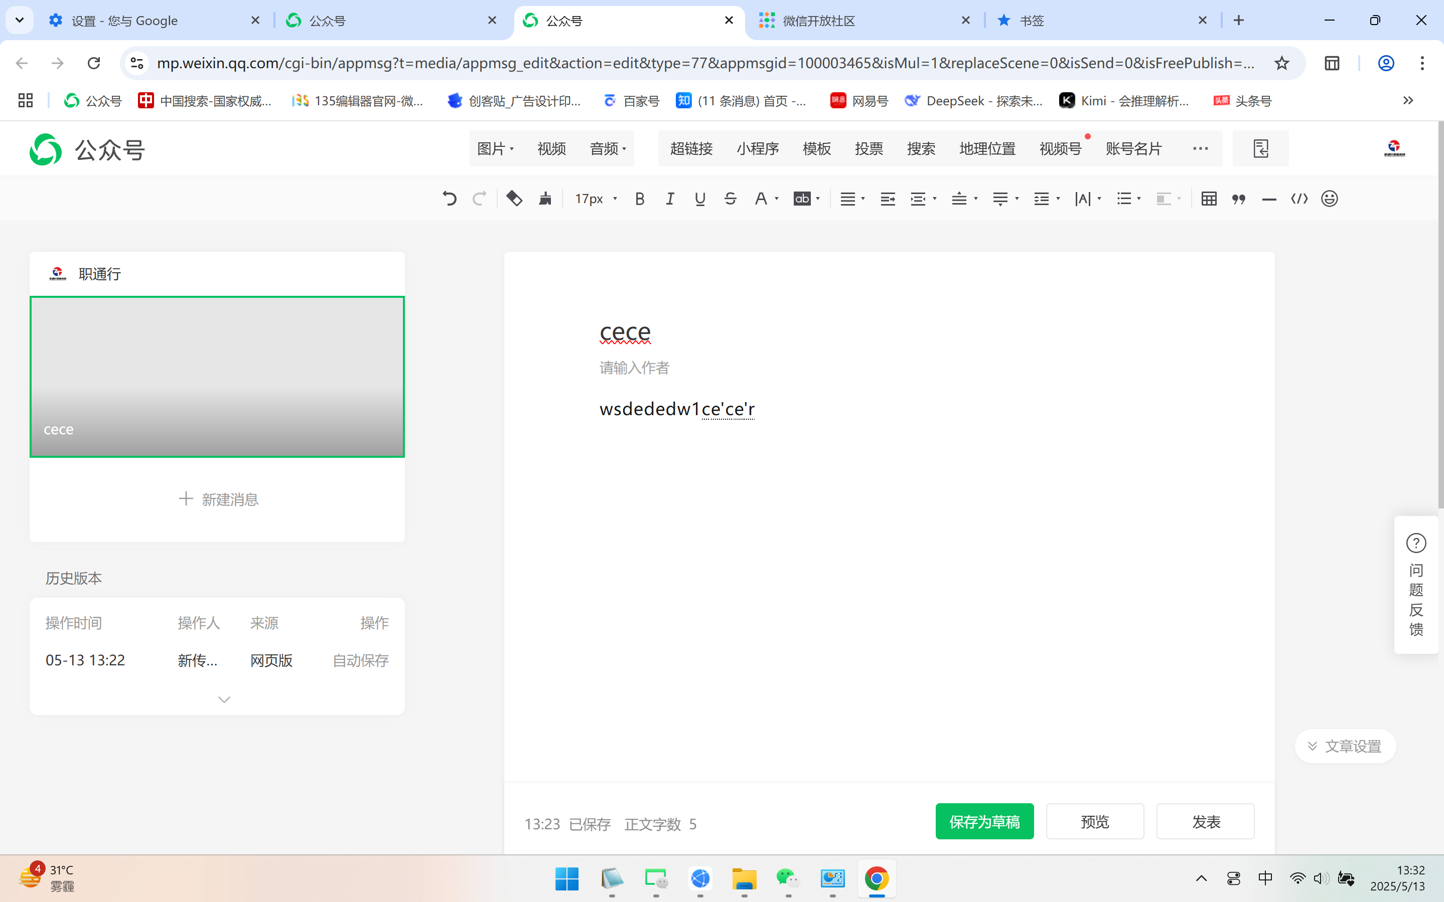Insert a blockquote with the quotes icon
Viewport: 1444px width, 902px height.
tap(1239, 199)
